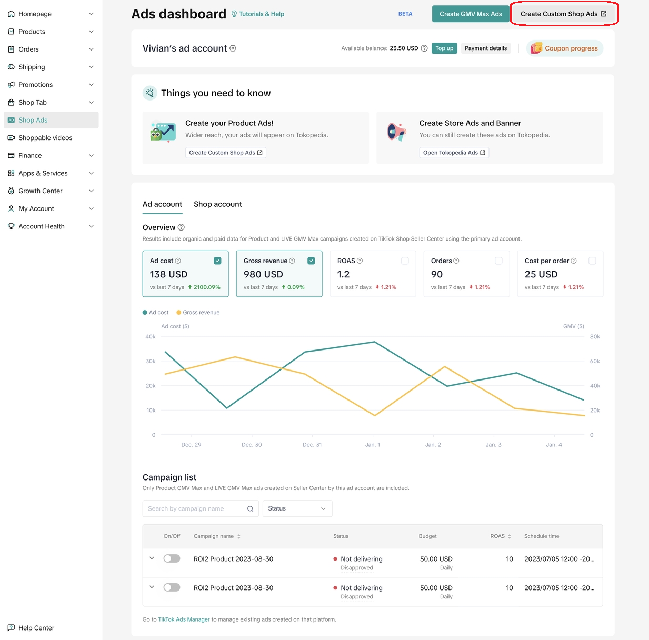Click the Gross revenue legend color dot
Viewport: 649px width, 640px height.
coord(179,313)
